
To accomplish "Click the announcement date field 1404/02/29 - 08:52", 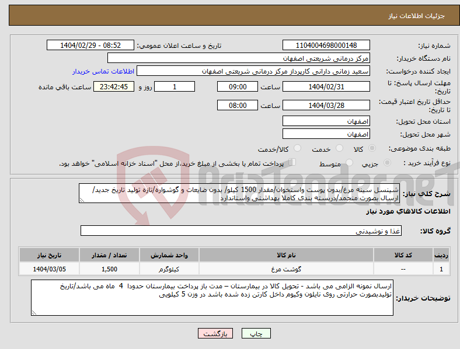I will (90, 45).
